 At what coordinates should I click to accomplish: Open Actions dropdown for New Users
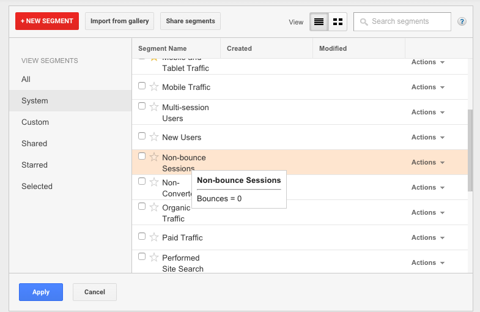[x=427, y=138]
